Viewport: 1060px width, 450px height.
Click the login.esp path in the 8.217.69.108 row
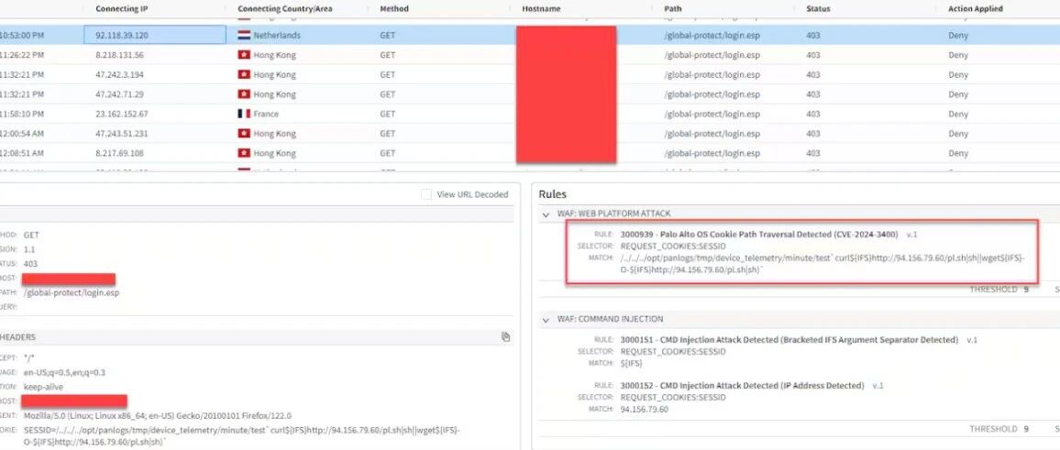pyautogui.click(x=712, y=153)
